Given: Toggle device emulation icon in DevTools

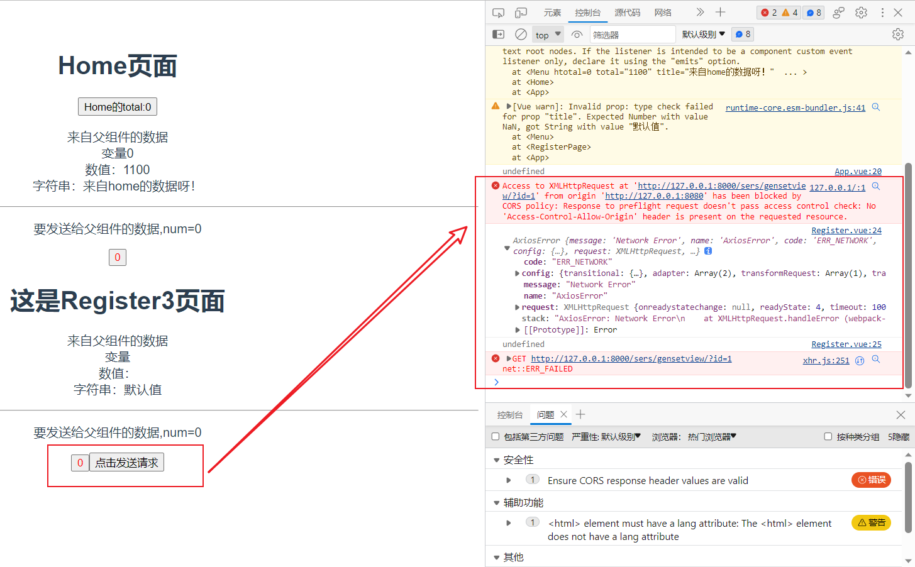Looking at the screenshot, I should [x=521, y=13].
